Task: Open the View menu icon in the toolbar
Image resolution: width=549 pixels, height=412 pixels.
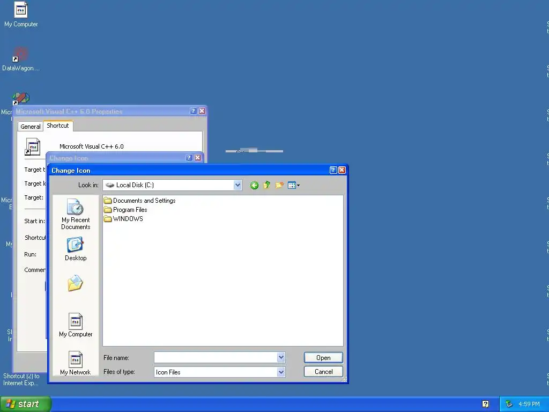Action: coord(293,185)
